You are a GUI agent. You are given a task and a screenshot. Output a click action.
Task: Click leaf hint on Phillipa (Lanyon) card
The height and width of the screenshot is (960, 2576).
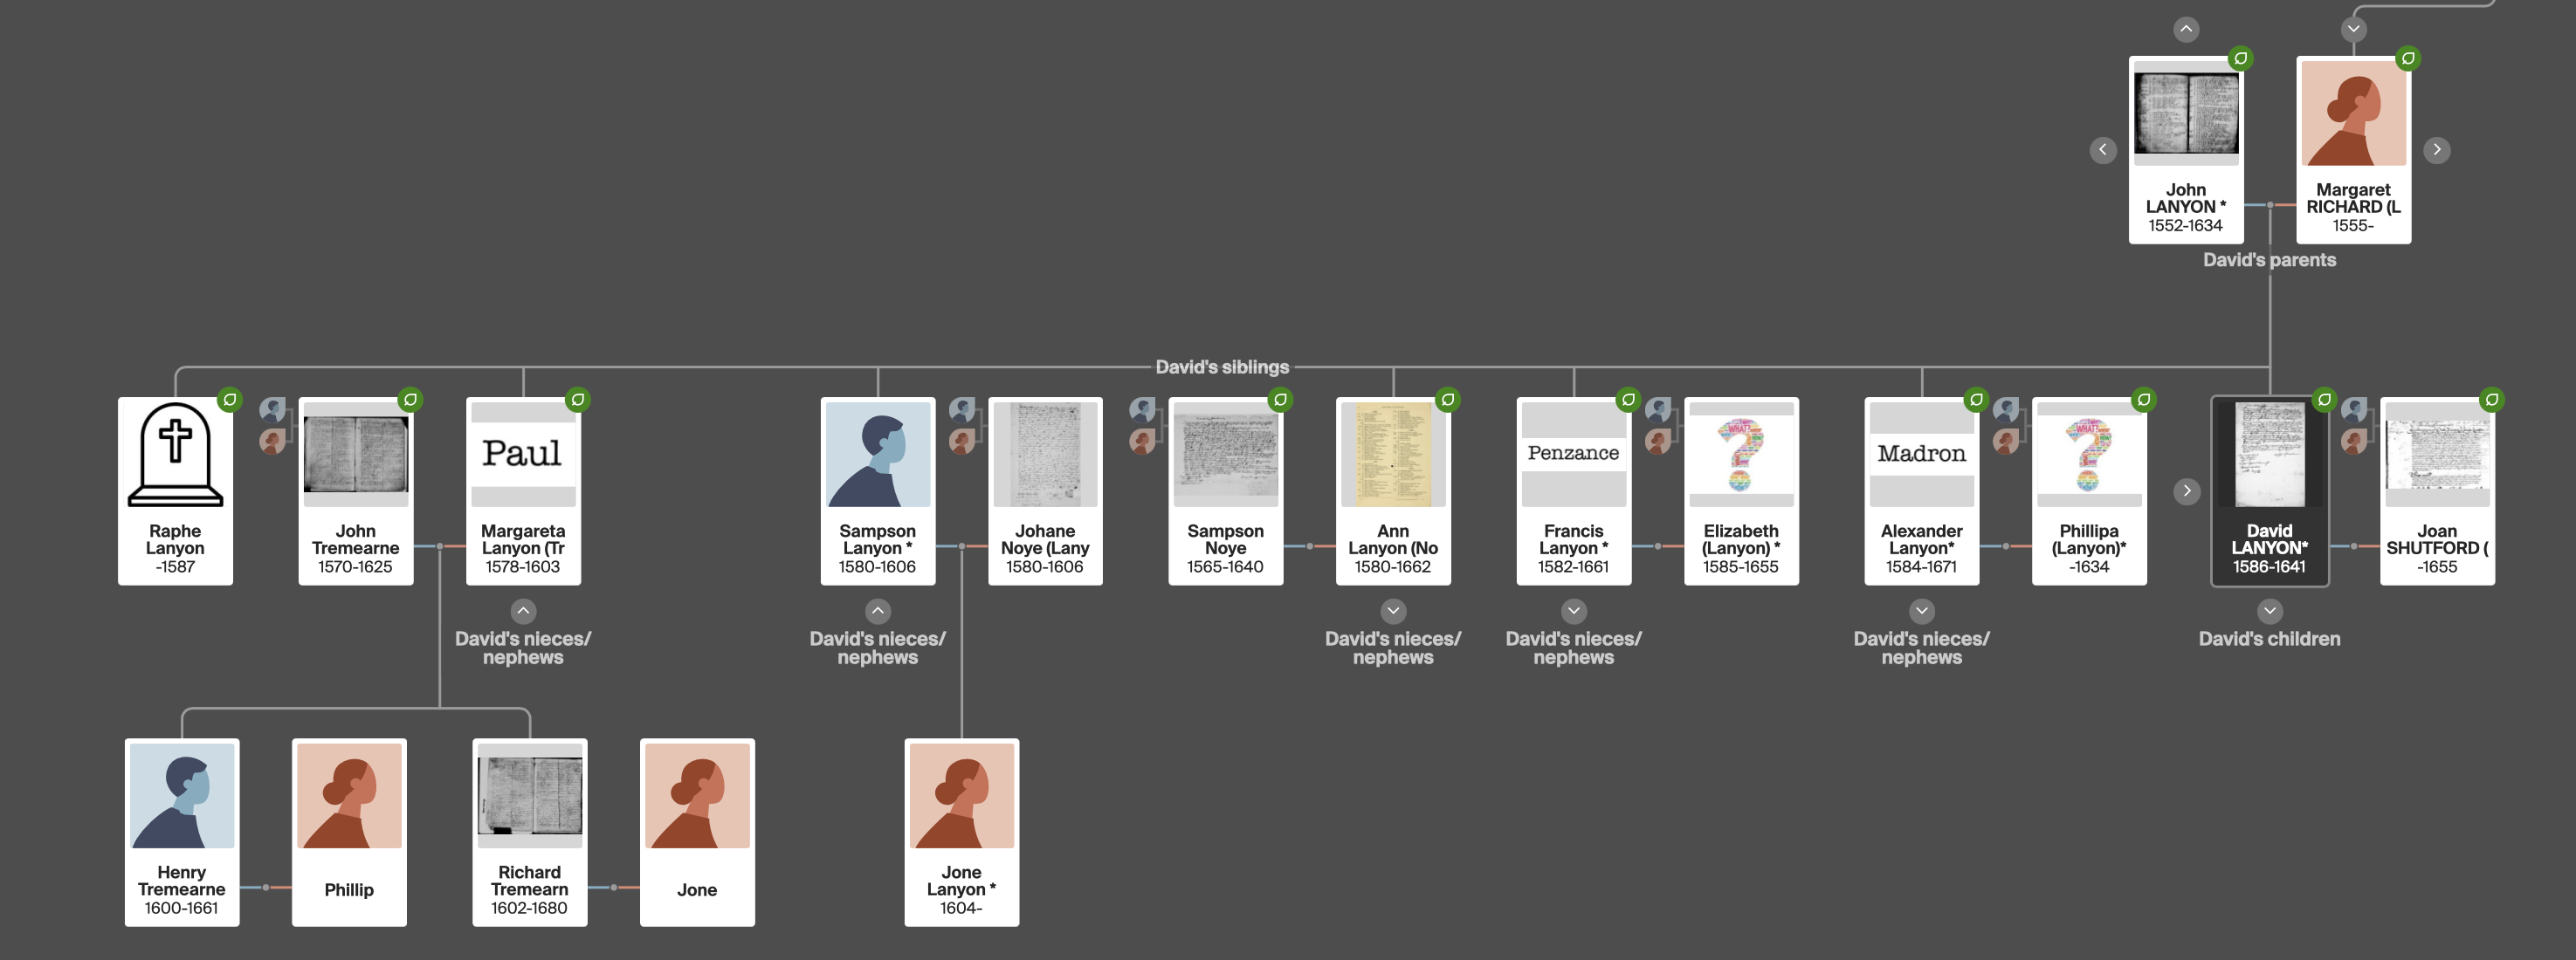tap(2144, 400)
